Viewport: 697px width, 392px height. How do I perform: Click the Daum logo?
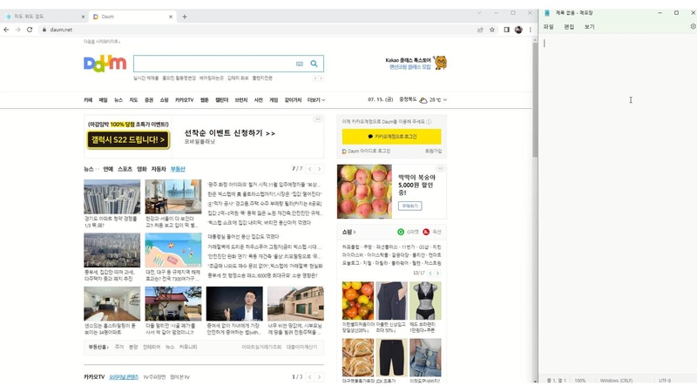(x=105, y=64)
